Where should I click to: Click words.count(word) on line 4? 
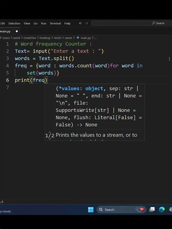point(85,66)
